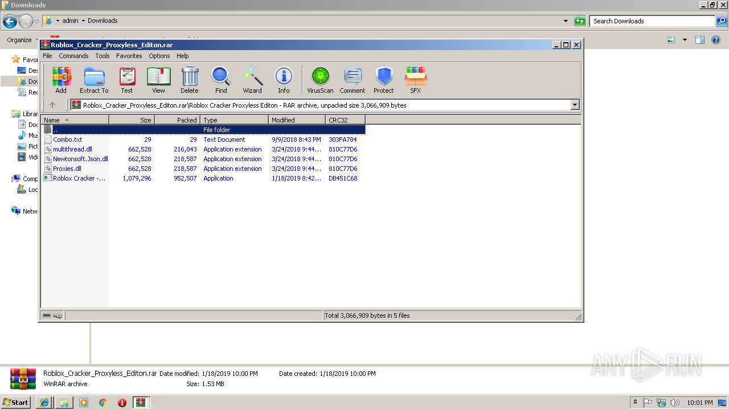Select the Combo.txt file
This screenshot has width=729, height=410.
pyautogui.click(x=67, y=140)
